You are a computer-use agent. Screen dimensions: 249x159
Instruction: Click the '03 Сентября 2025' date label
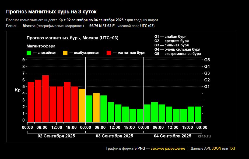(114, 136)
